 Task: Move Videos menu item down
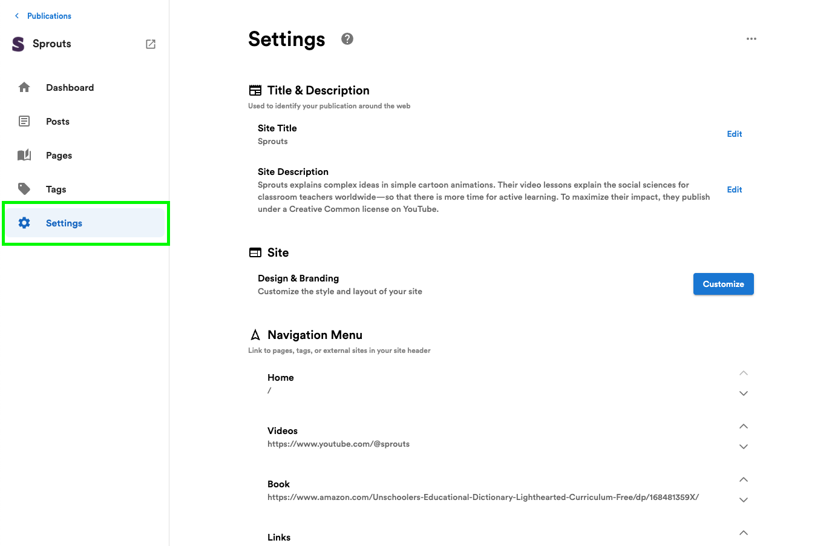click(744, 447)
